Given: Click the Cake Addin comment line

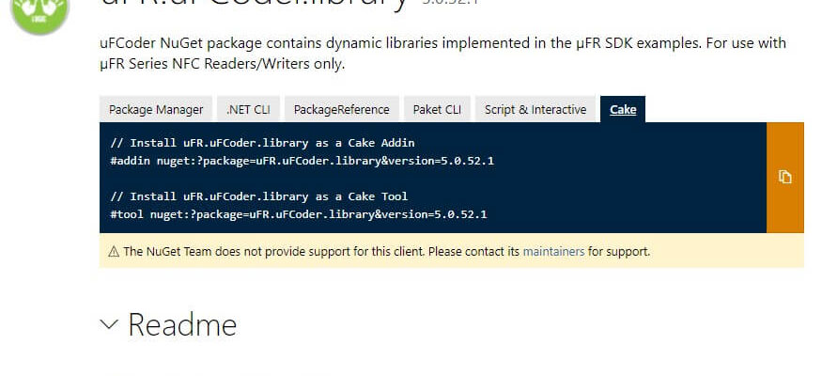Looking at the screenshot, I should coord(262,143).
